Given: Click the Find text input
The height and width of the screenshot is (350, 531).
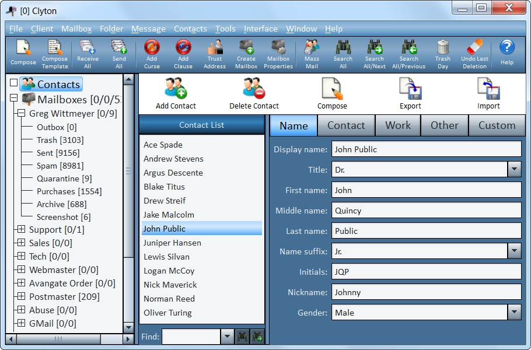Looking at the screenshot, I should point(191,337).
